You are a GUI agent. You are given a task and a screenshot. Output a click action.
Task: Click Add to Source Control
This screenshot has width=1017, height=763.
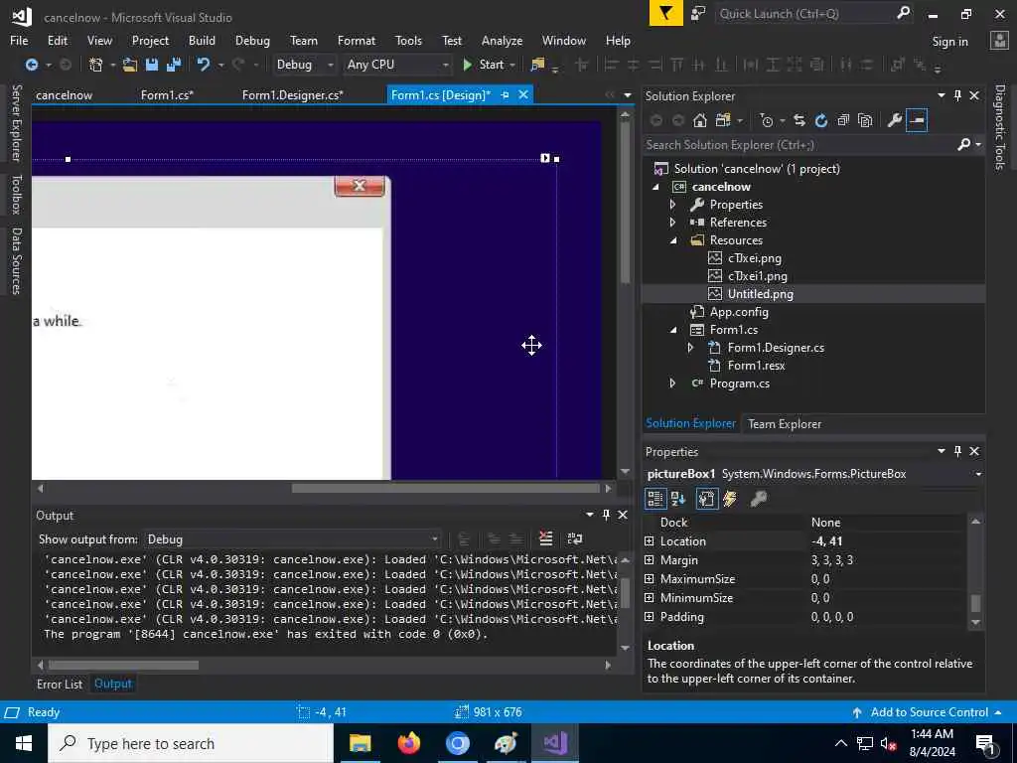click(929, 712)
